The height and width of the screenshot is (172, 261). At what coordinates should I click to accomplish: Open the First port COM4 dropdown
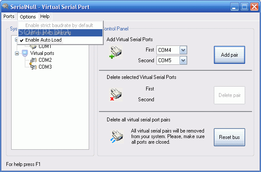[x=183, y=50]
